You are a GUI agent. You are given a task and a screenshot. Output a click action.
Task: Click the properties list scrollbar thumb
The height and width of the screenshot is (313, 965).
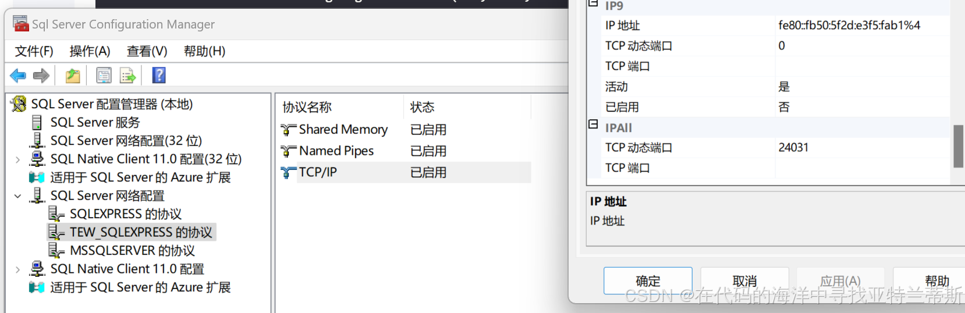click(x=958, y=146)
